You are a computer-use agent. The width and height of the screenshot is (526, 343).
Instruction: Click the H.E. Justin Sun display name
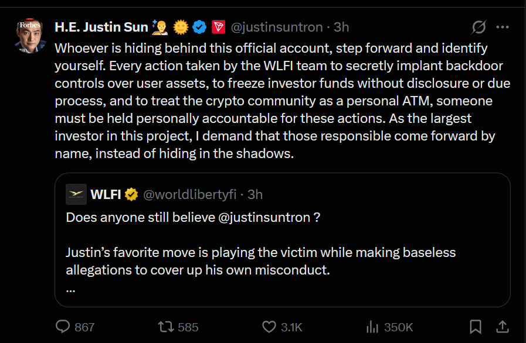(101, 27)
